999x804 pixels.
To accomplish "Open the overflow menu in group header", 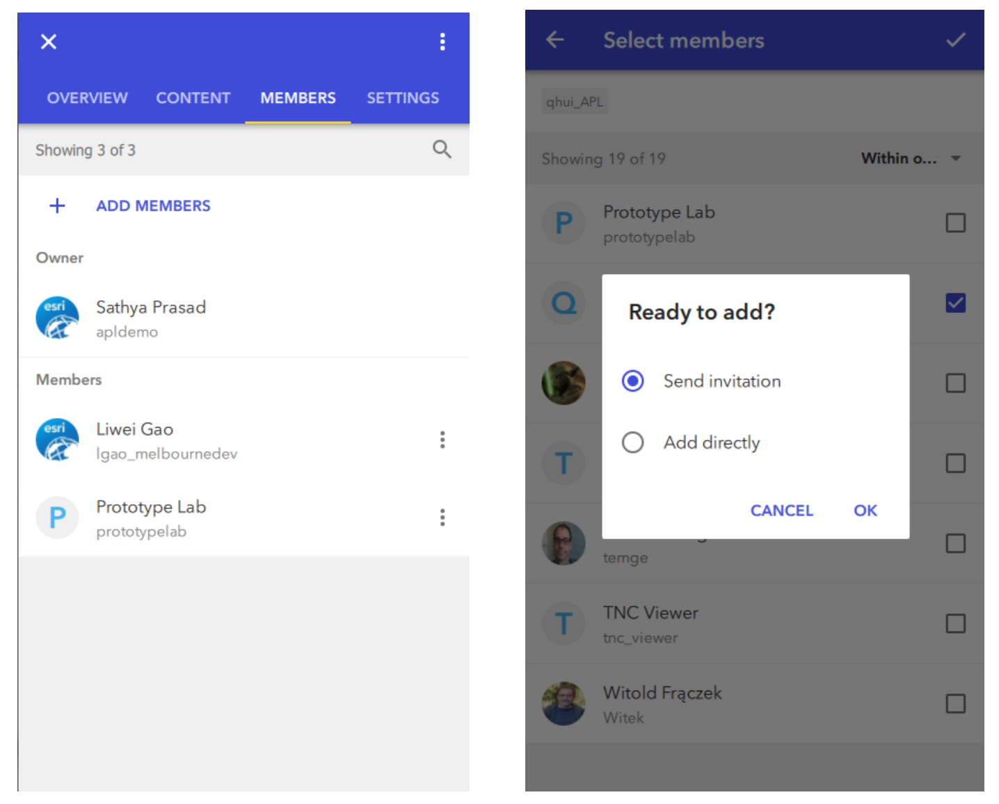I will 442,42.
